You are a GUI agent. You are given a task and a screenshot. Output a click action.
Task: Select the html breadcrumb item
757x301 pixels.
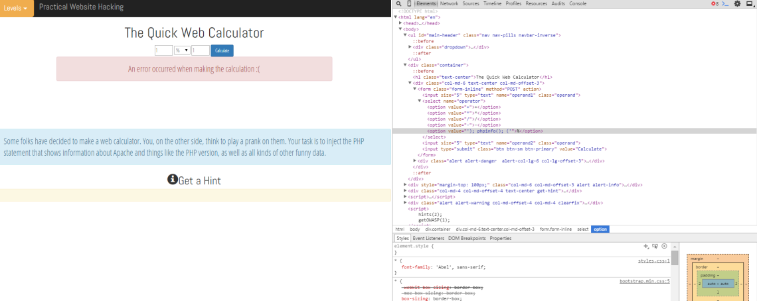click(x=400, y=229)
